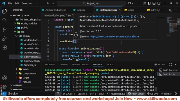Show next signature in parameter hint
180x101 pixels.
(76, 38)
